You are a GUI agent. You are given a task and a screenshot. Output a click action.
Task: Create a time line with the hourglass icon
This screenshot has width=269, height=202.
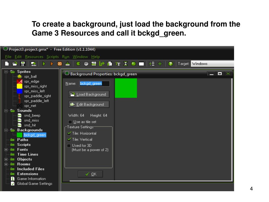tap(126, 64)
